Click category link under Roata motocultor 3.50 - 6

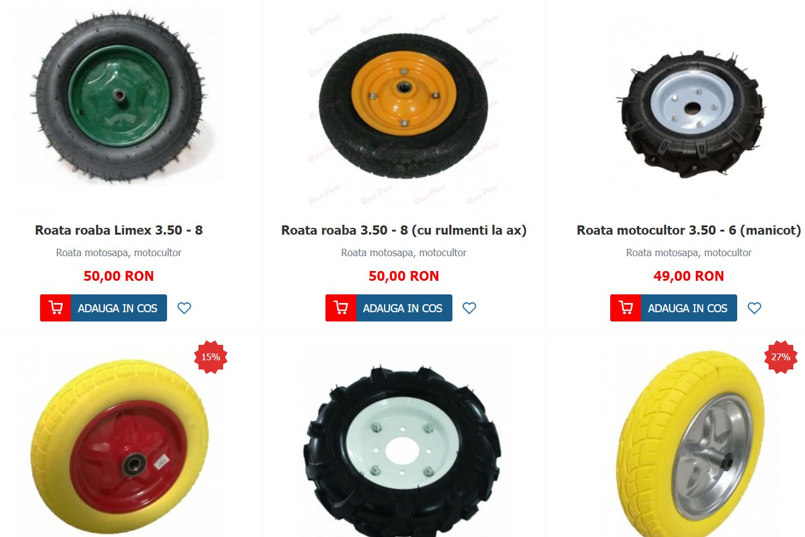pos(689,252)
